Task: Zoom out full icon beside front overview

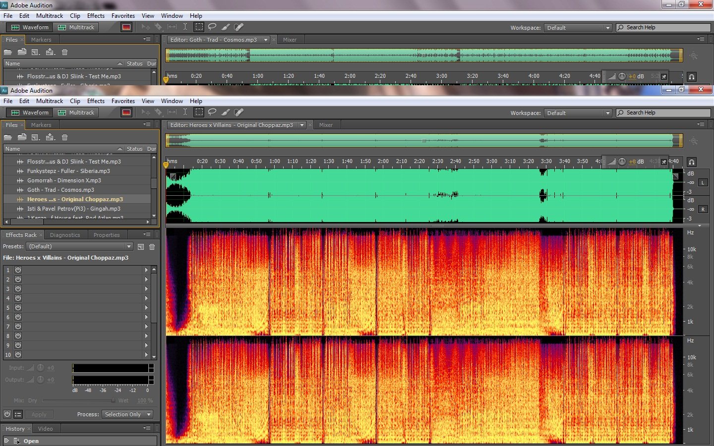Action: 694,141
